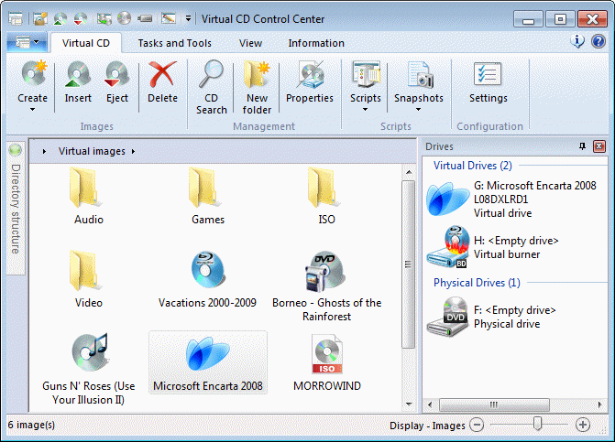This screenshot has height=442, width=615.
Task: Expand the Snapshots dropdown arrow
Action: [x=418, y=110]
